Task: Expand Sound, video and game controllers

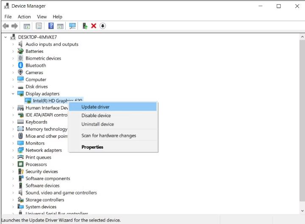Action: tap(13, 193)
